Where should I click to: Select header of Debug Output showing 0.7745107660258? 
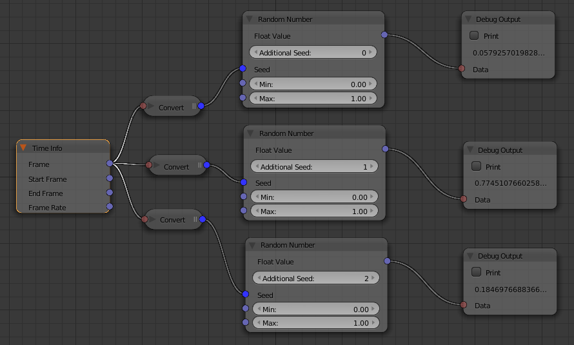tap(510, 150)
